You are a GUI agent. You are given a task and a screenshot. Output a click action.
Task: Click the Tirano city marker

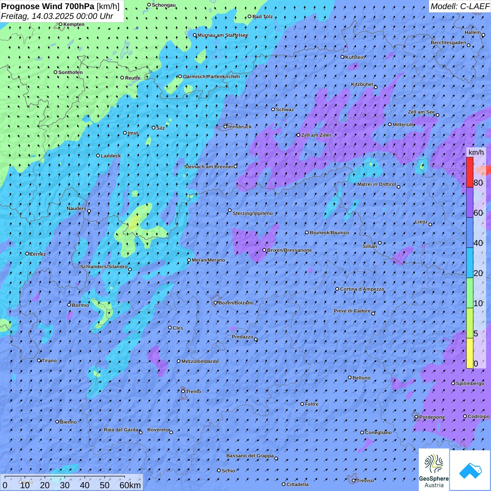[39, 360]
